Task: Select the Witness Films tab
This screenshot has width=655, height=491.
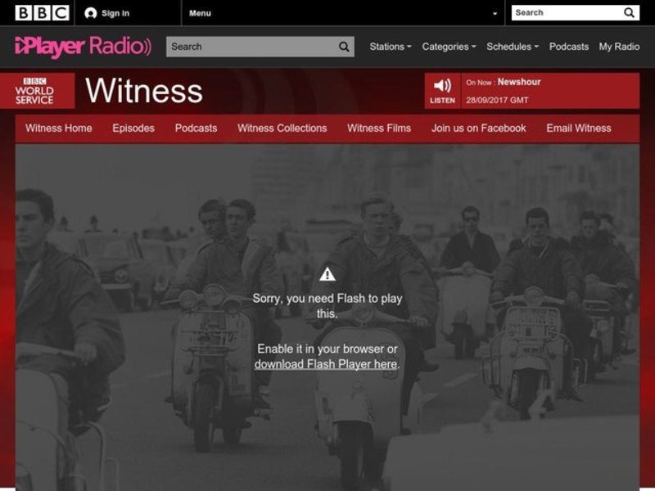Action: (379, 128)
